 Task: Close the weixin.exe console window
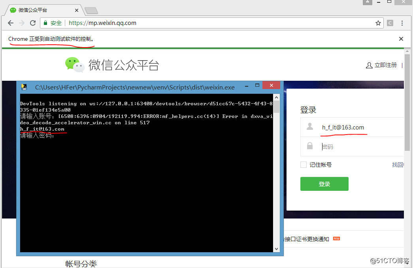click(x=272, y=85)
